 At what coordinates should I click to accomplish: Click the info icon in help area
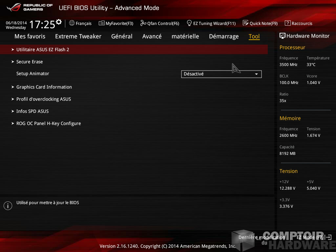(x=8, y=206)
